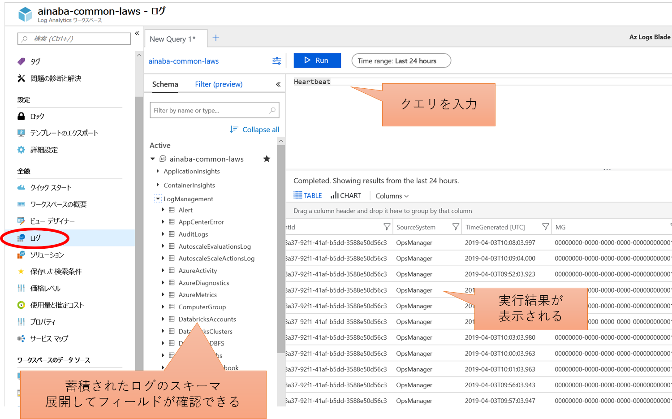The image size is (672, 419).
Task: Click the ソリューション icon
Action: (x=21, y=255)
